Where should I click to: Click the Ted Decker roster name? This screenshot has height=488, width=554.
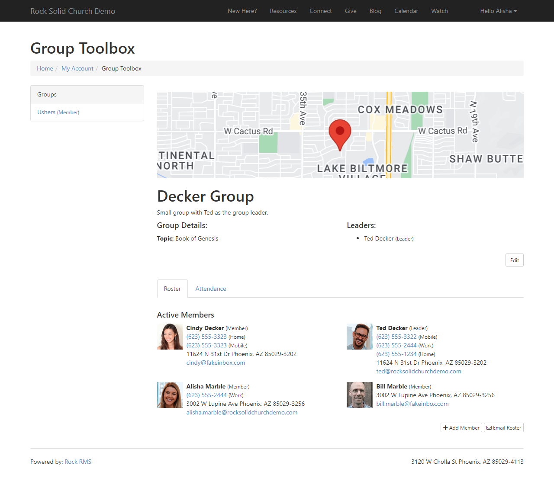[x=392, y=328]
